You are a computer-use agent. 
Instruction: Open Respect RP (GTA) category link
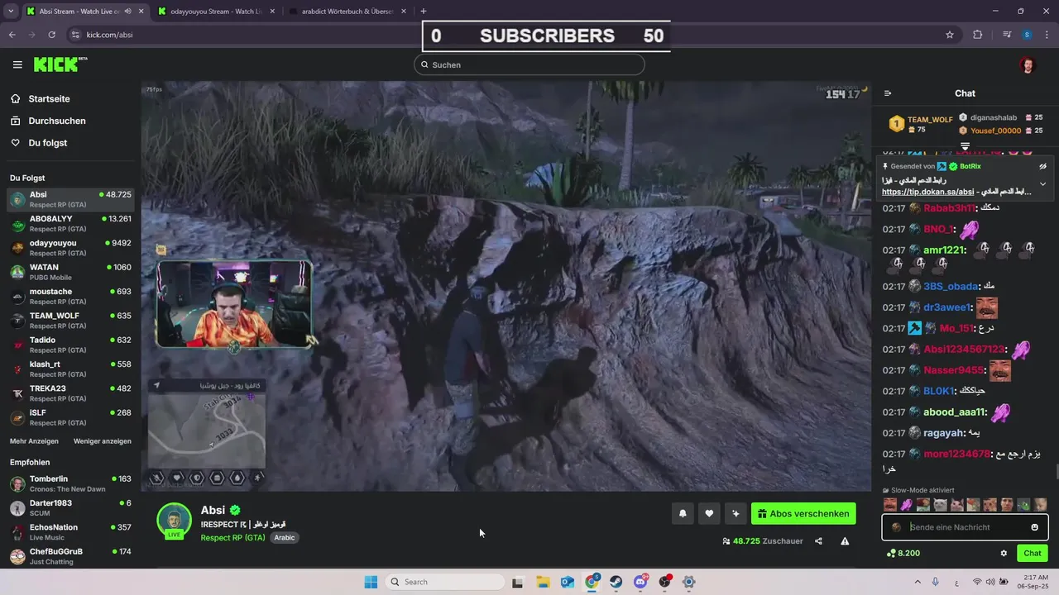pyautogui.click(x=232, y=537)
